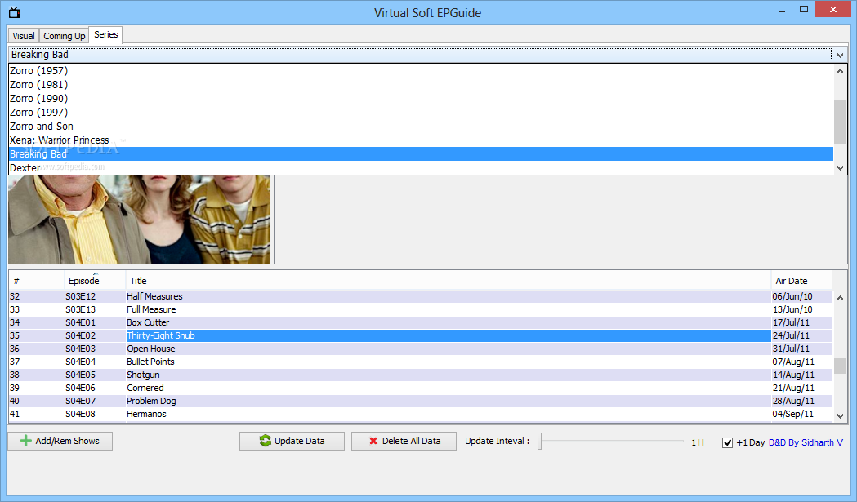Open the D&D By Sidharth V link

(x=806, y=442)
